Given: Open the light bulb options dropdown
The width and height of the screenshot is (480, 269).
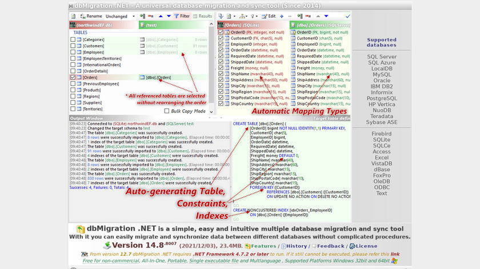Looking at the screenshot, I should 254,16.
